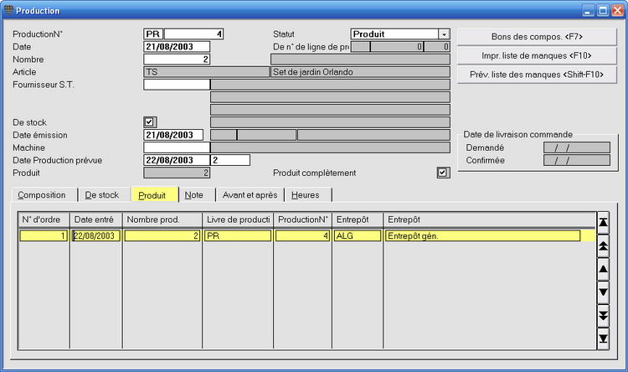Click the Production window title icon

tap(8, 10)
